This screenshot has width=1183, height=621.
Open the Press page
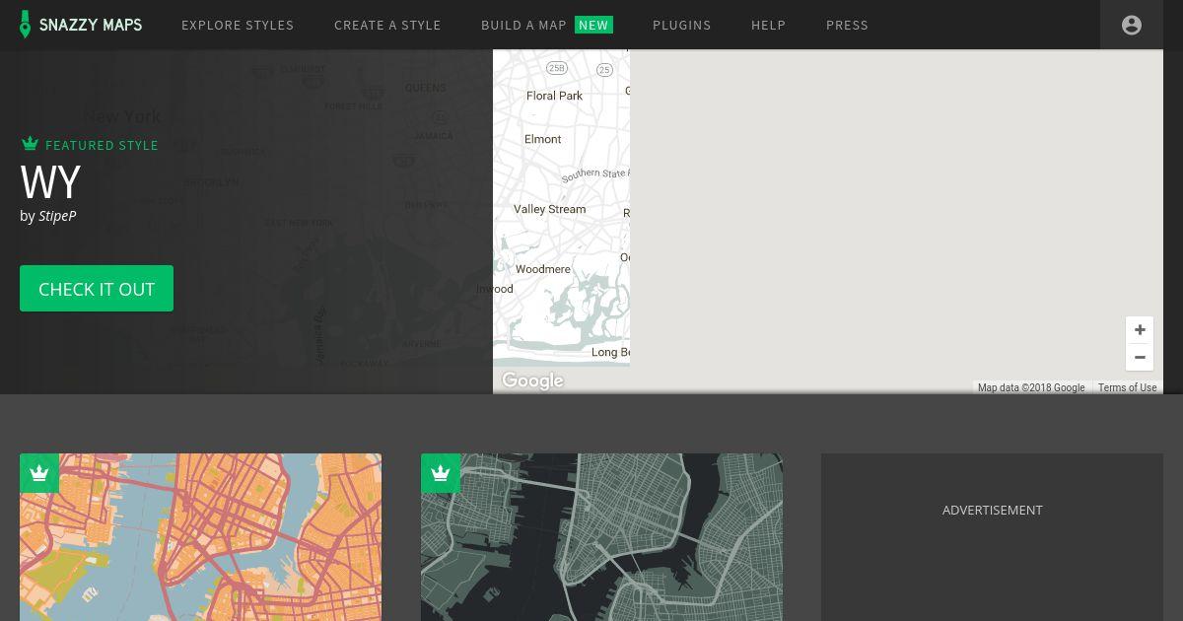click(x=847, y=25)
